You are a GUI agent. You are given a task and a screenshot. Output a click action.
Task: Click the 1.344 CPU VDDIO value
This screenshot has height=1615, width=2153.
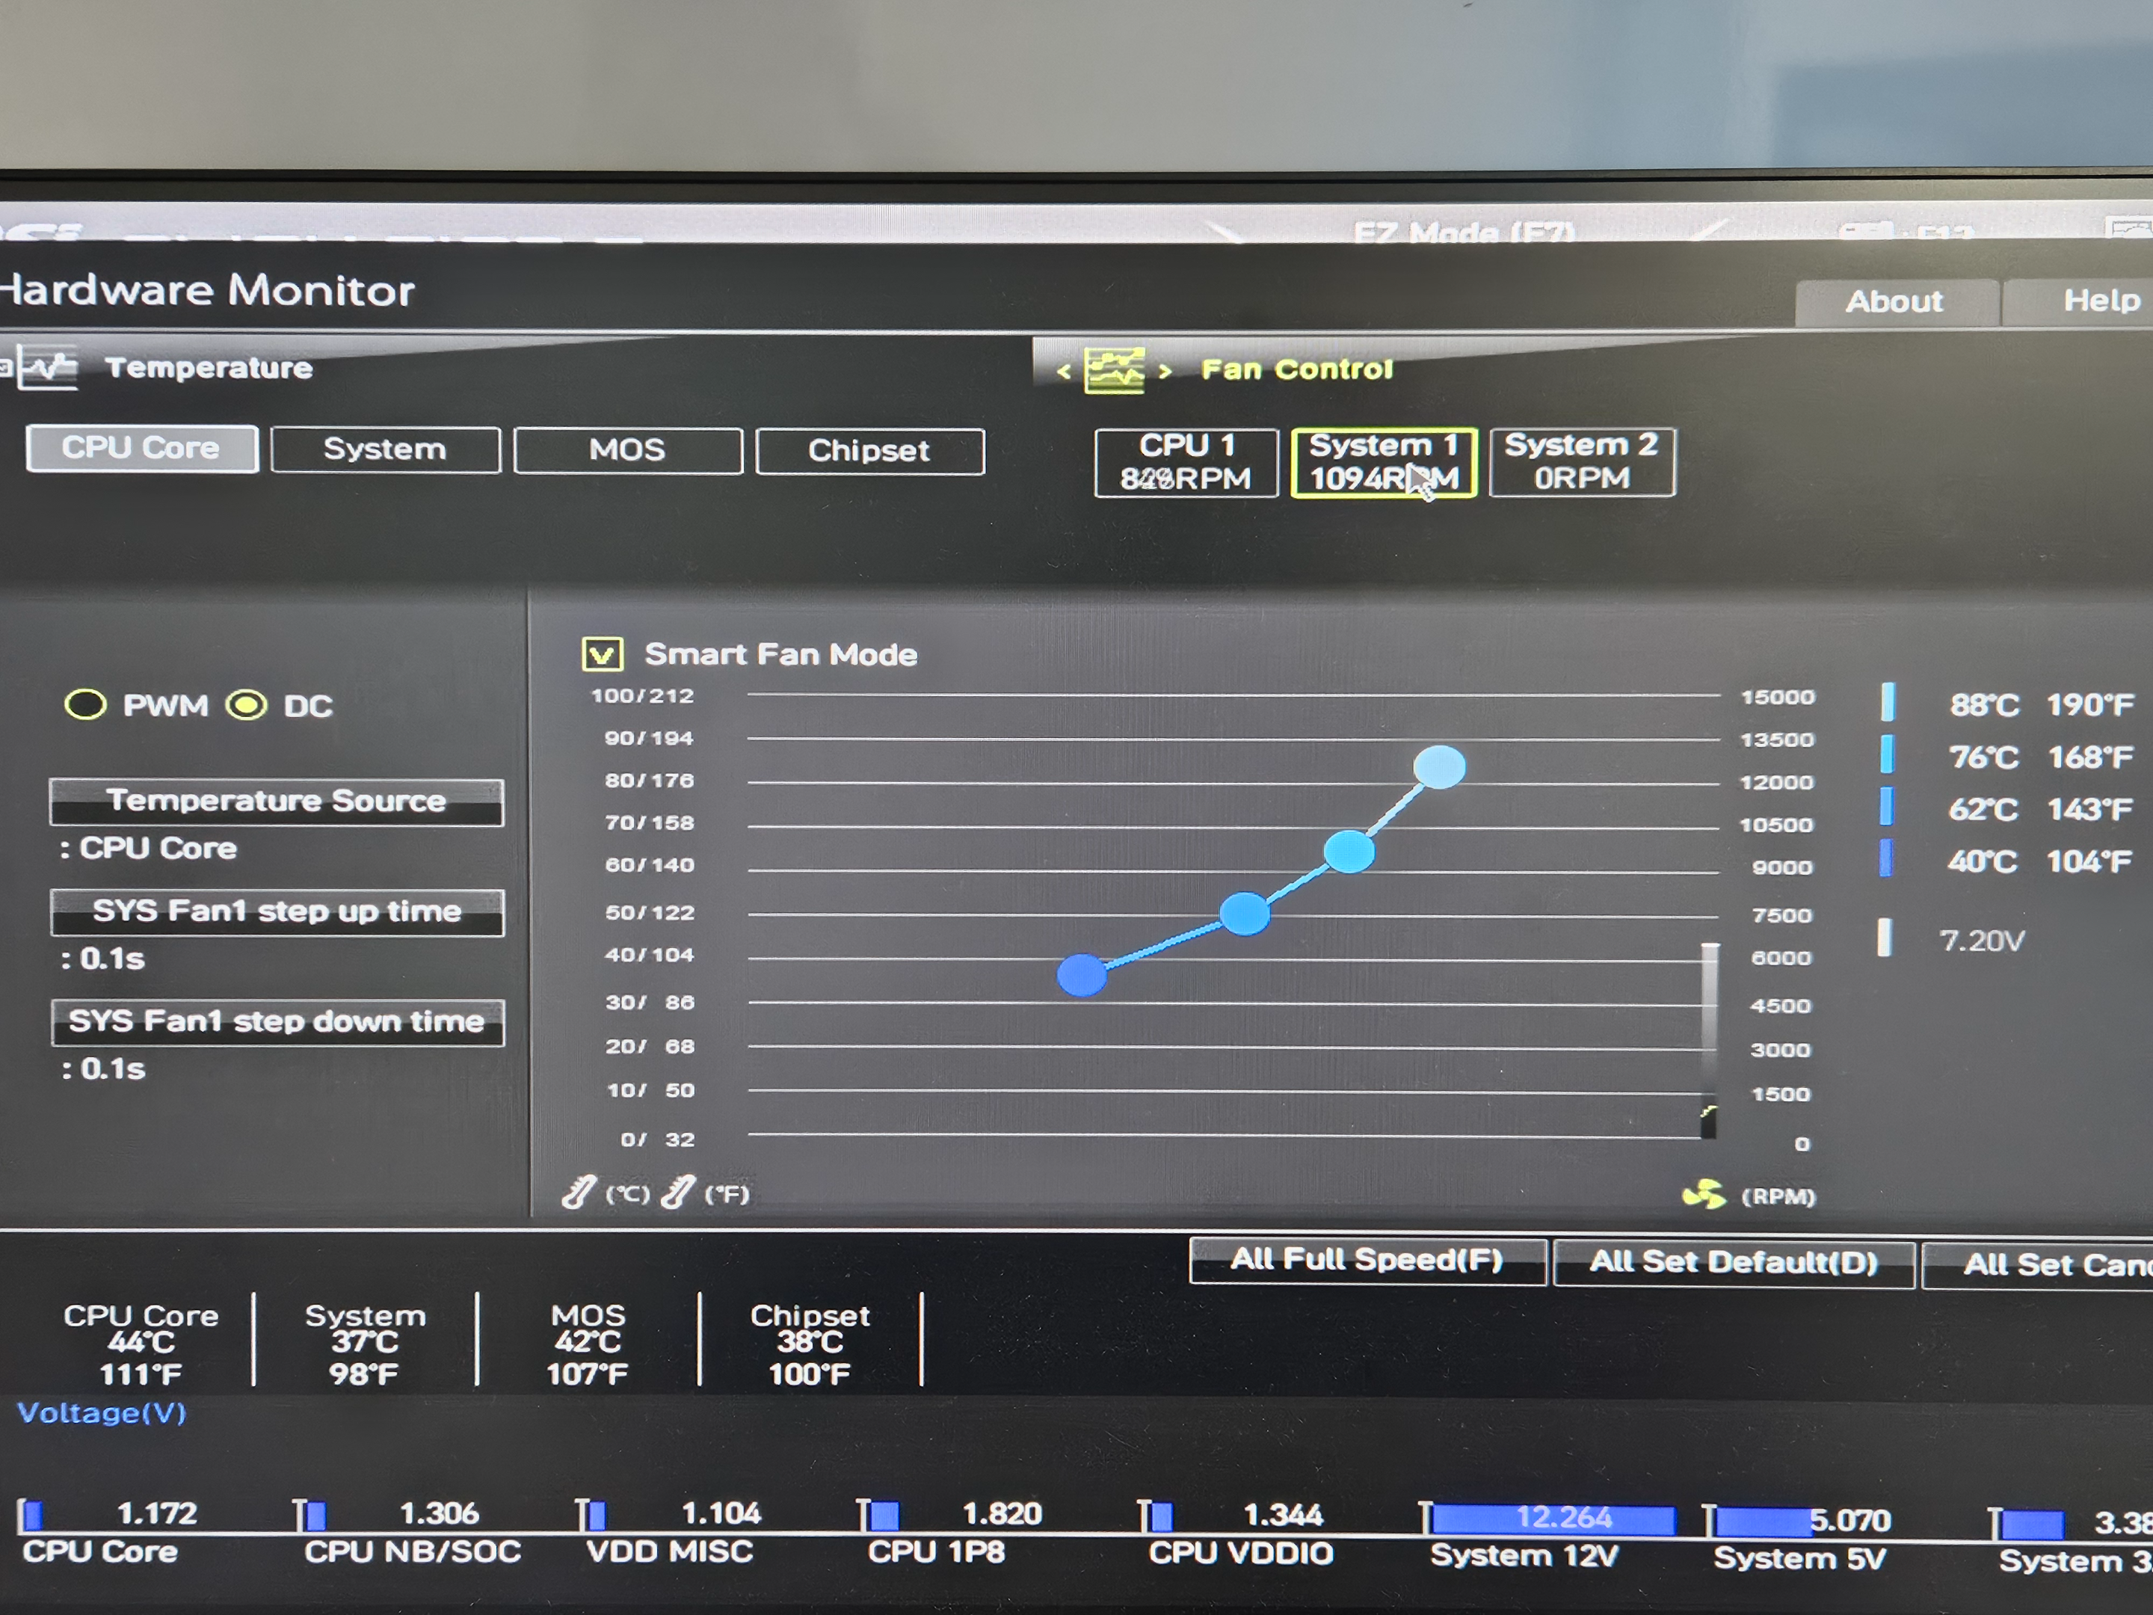(1283, 1515)
